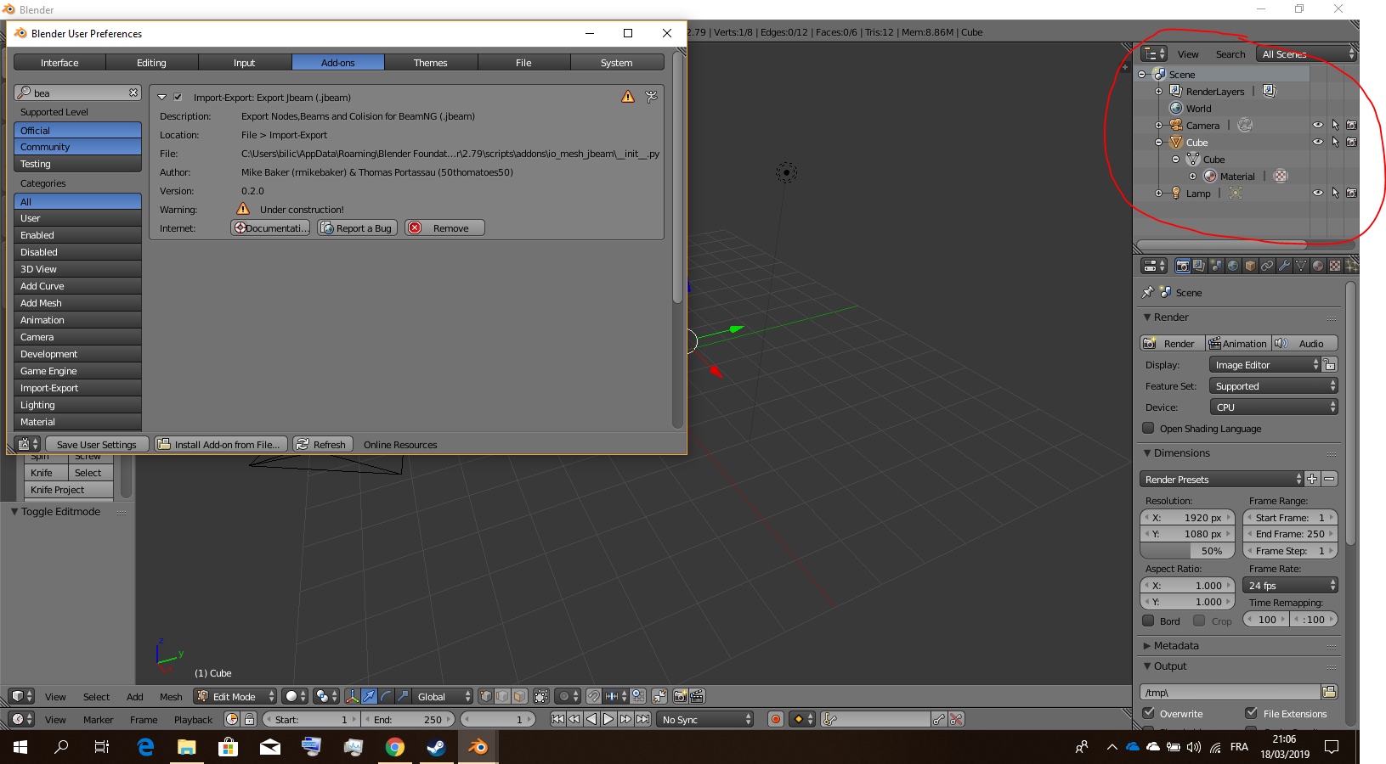Image resolution: width=1386 pixels, height=764 pixels.
Task: Open the World properties tab icon
Action: pos(1233,266)
